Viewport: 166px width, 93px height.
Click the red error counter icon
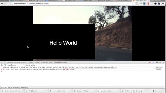pos(150,62)
